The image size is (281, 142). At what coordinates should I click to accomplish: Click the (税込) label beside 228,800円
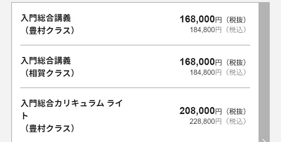236,121
